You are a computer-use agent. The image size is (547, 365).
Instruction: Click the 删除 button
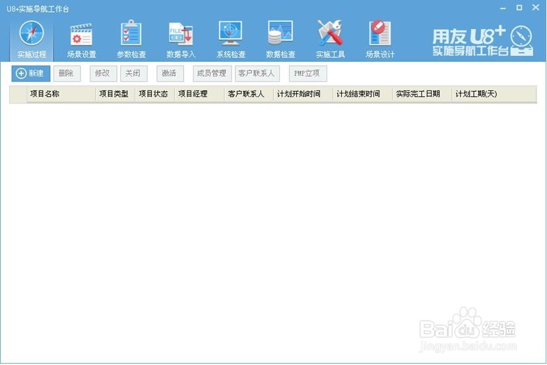(67, 74)
